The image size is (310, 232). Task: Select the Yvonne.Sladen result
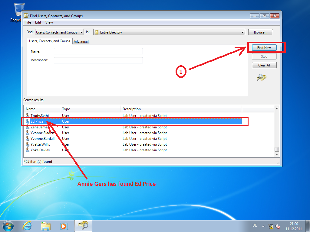[x=42, y=133]
